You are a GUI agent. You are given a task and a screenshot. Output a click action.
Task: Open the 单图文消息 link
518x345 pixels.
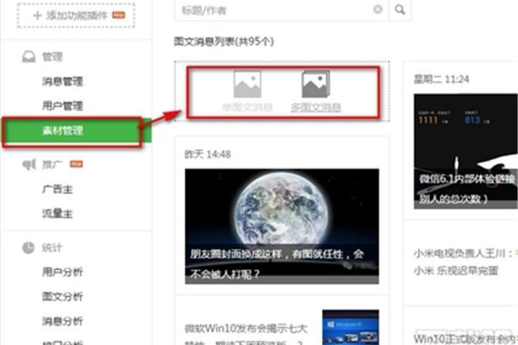coord(248,108)
